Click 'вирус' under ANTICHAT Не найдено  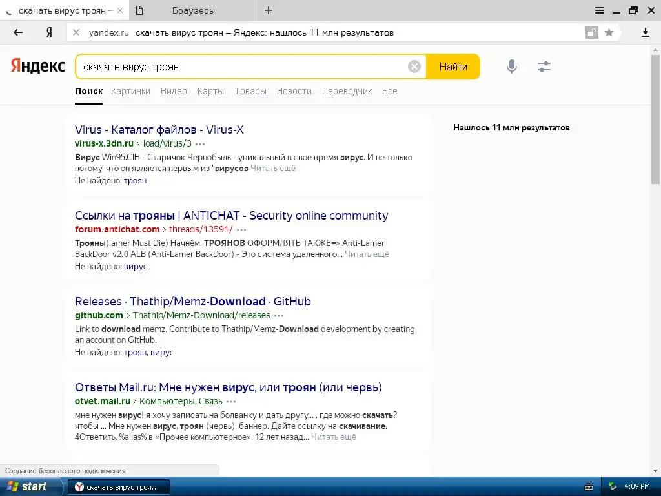coord(136,267)
